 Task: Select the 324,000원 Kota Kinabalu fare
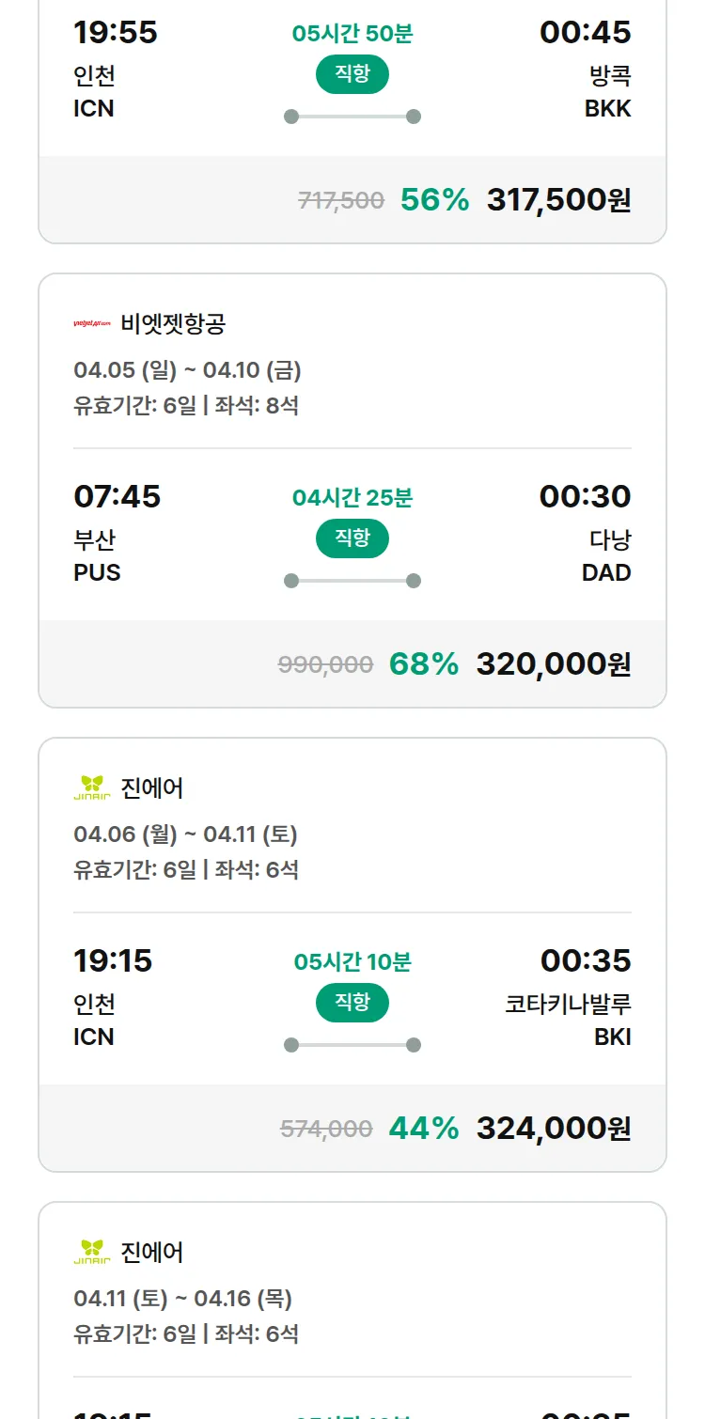554,1128
